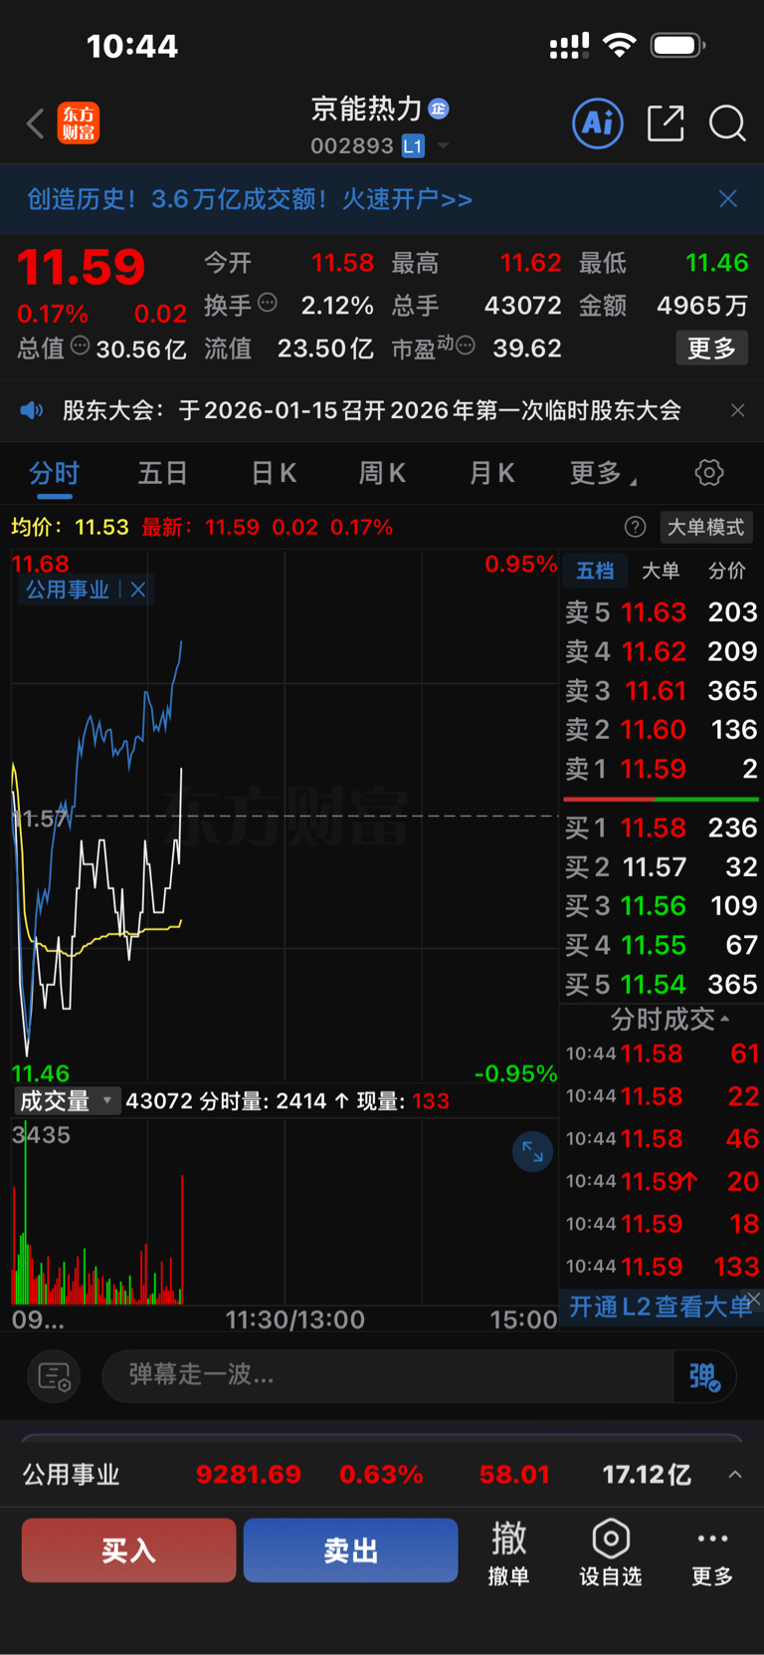
Task: Select the 分时 chart tab
Action: point(54,473)
